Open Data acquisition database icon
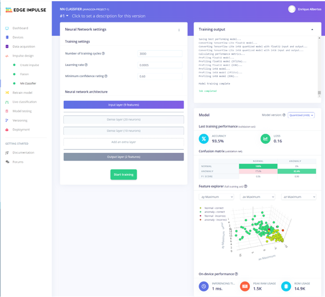The image size is (325, 297). tap(7, 47)
